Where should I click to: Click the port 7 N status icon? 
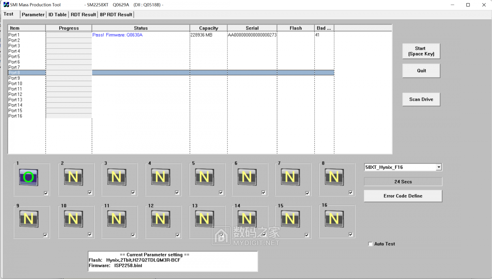coord(290,177)
